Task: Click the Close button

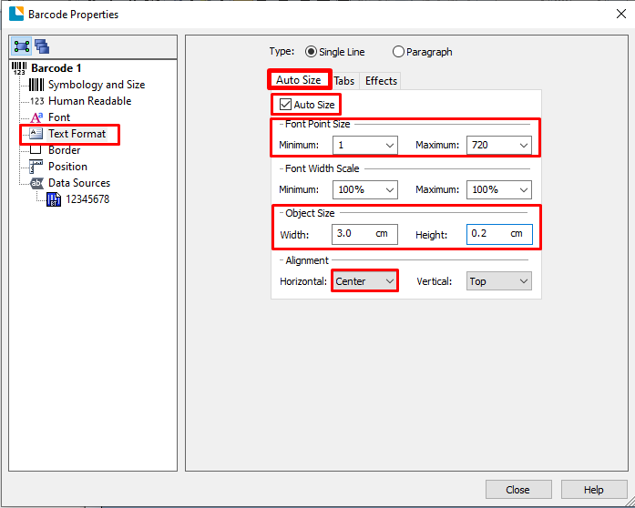Action: [x=518, y=490]
